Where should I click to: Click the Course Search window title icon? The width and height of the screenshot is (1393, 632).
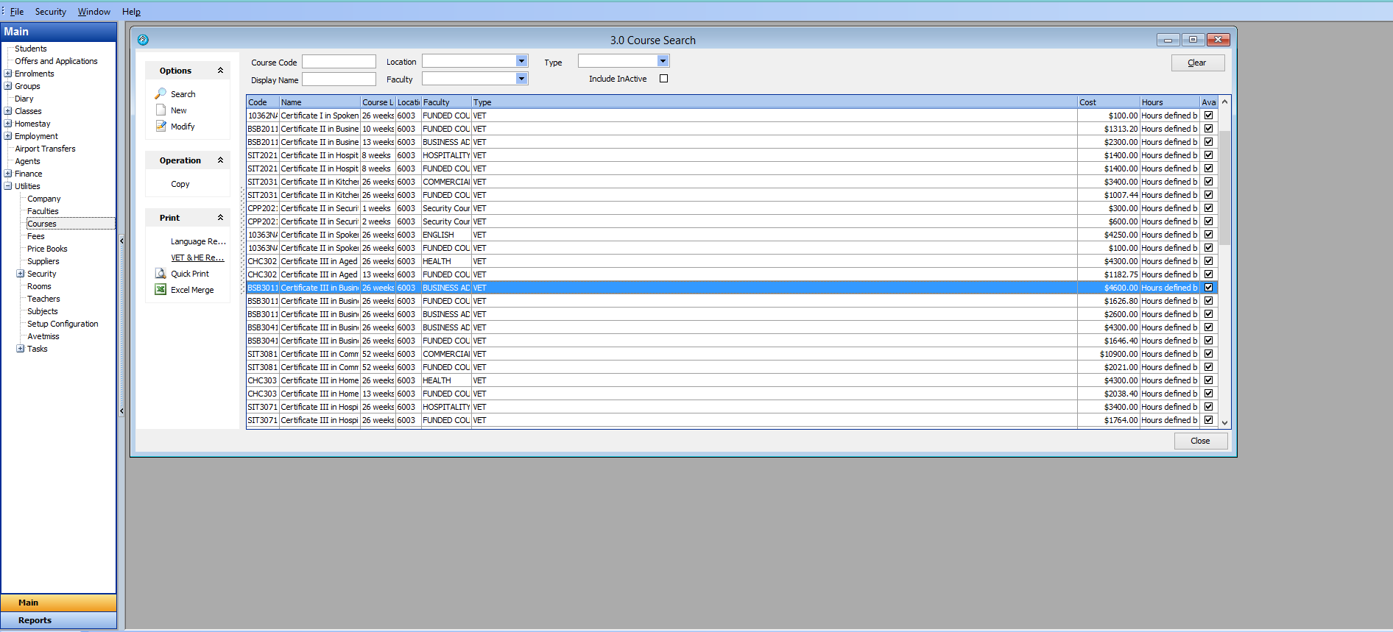coord(143,40)
